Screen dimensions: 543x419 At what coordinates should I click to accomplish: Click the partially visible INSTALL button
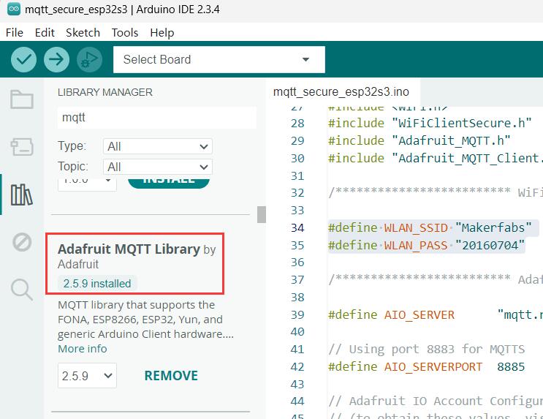(169, 183)
